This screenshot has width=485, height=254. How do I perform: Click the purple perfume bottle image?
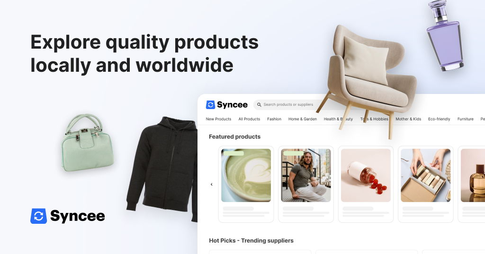coord(445,35)
